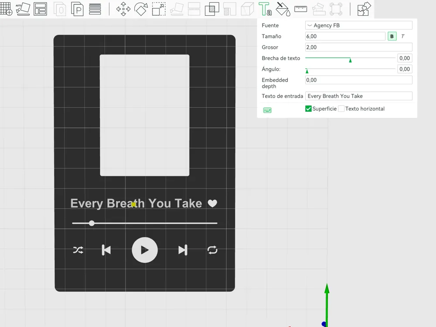The image size is (436, 327).
Task: Toggle Italic text style
Action: (402, 36)
